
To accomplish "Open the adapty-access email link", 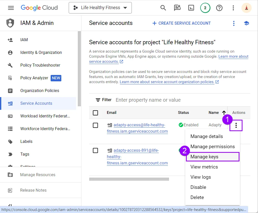I will [139, 125].
